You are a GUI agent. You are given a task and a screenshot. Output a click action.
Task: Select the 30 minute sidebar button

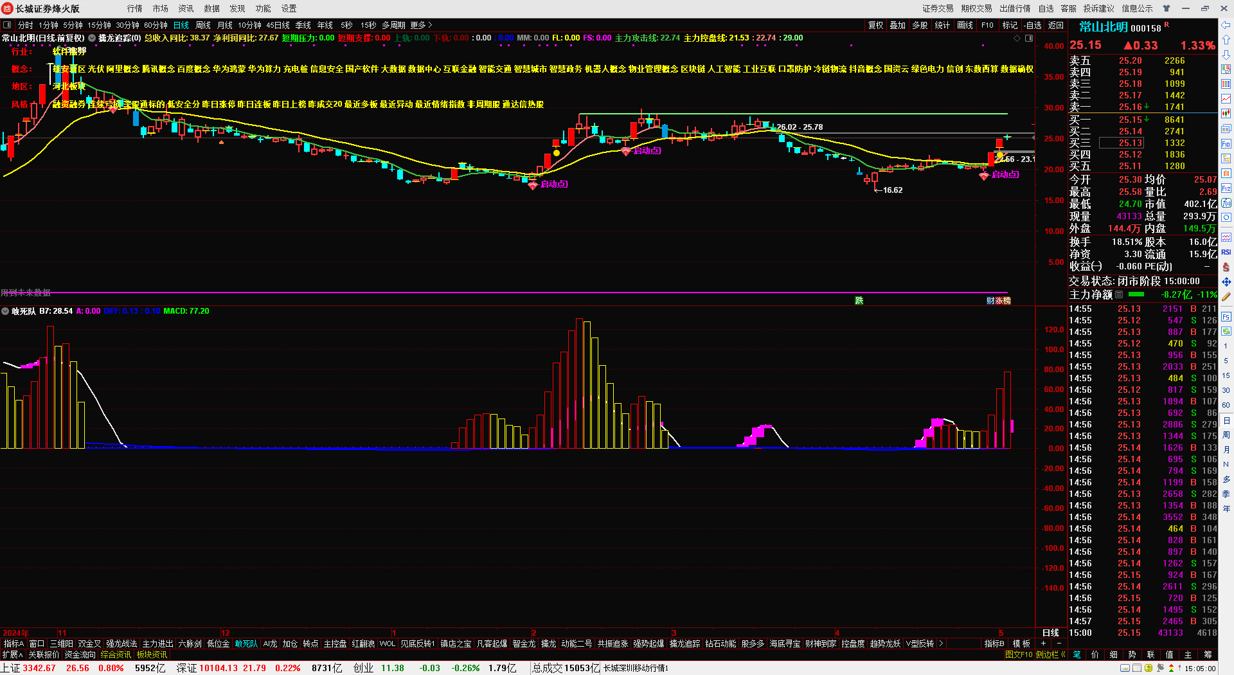coord(1226,390)
